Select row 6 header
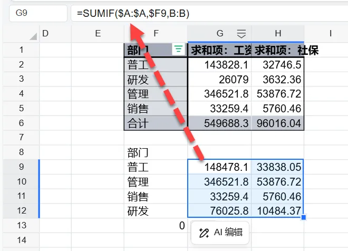 [21, 123]
